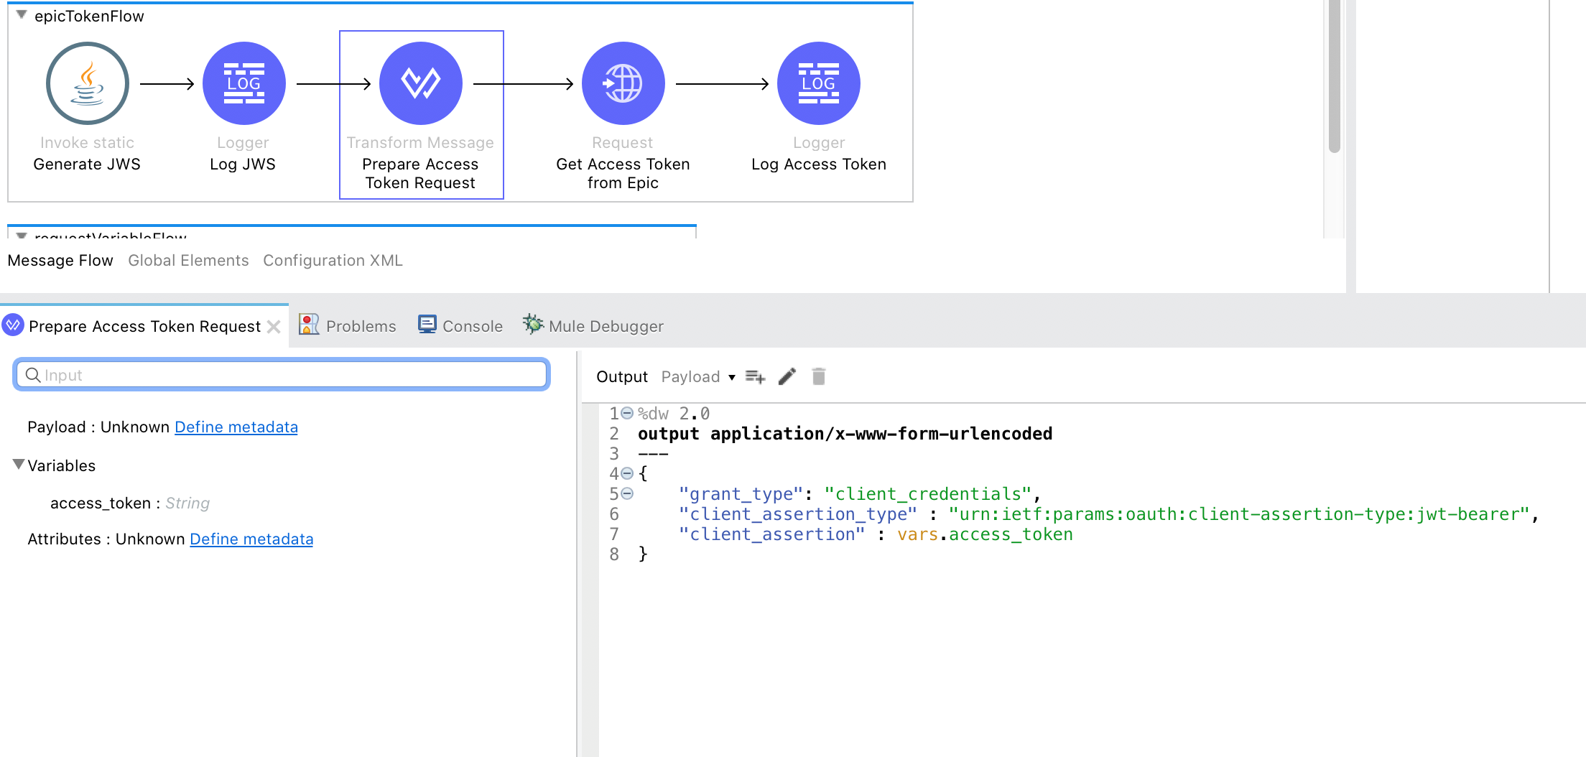Click the Transform icon on Prepare Access Token Request tab
The height and width of the screenshot is (757, 1586).
(x=13, y=325)
